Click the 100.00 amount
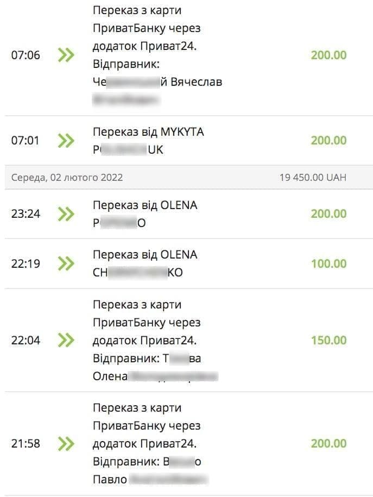Viewport: 373px width, 497px height. pyautogui.click(x=328, y=264)
